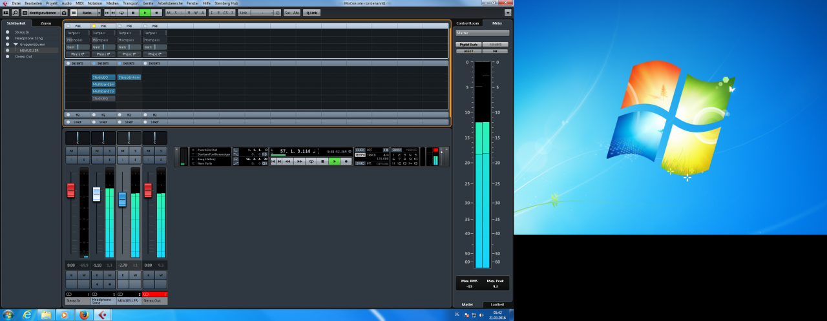Viewport: 827px width, 321px height.
Task: Click the Master button in Meter panel
Action: pos(482,32)
